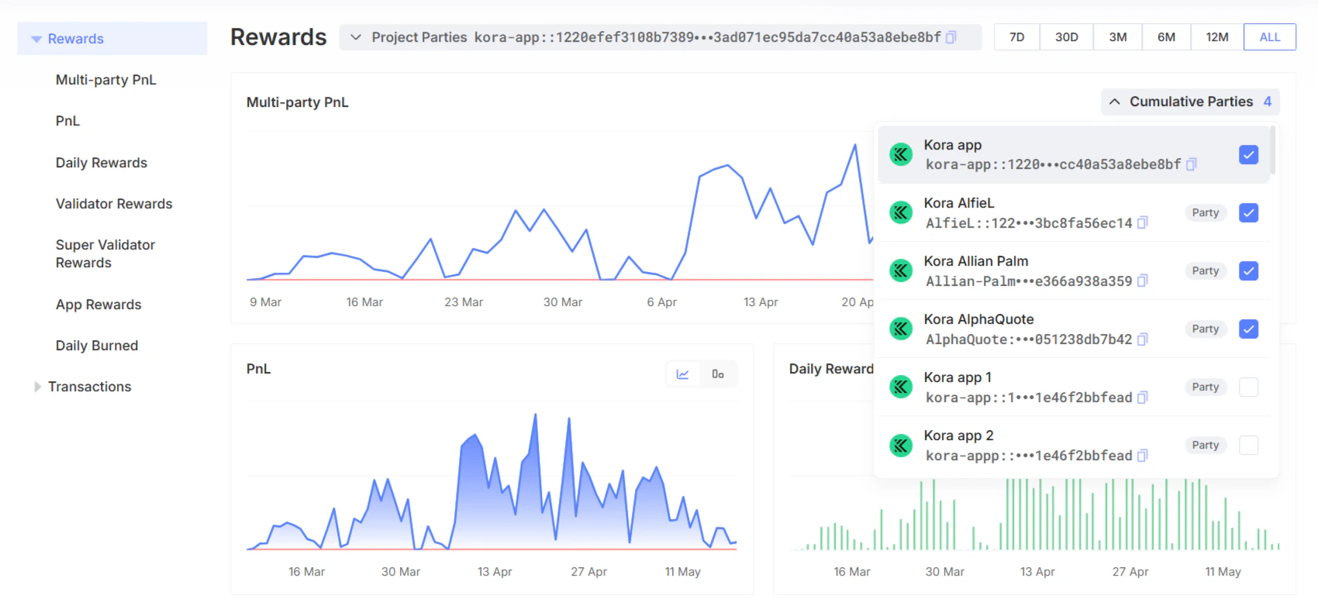Open Daily Burned in sidebar
The image size is (1318, 602).
97,346
